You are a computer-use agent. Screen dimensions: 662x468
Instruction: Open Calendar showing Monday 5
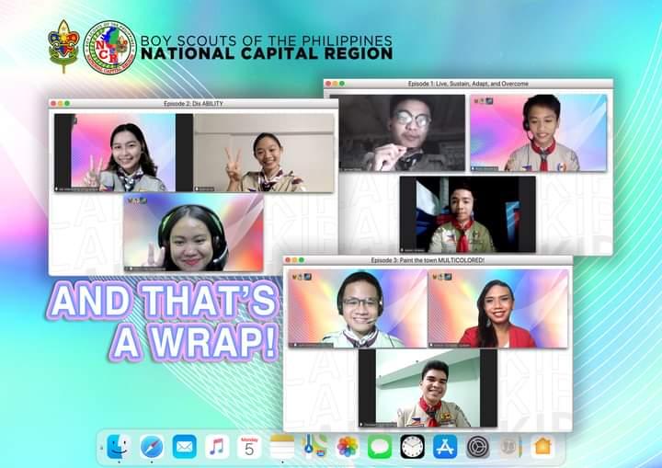coord(249,447)
